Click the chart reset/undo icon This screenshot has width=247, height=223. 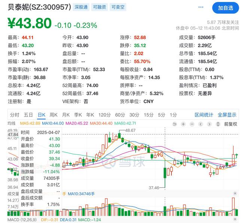174,124
